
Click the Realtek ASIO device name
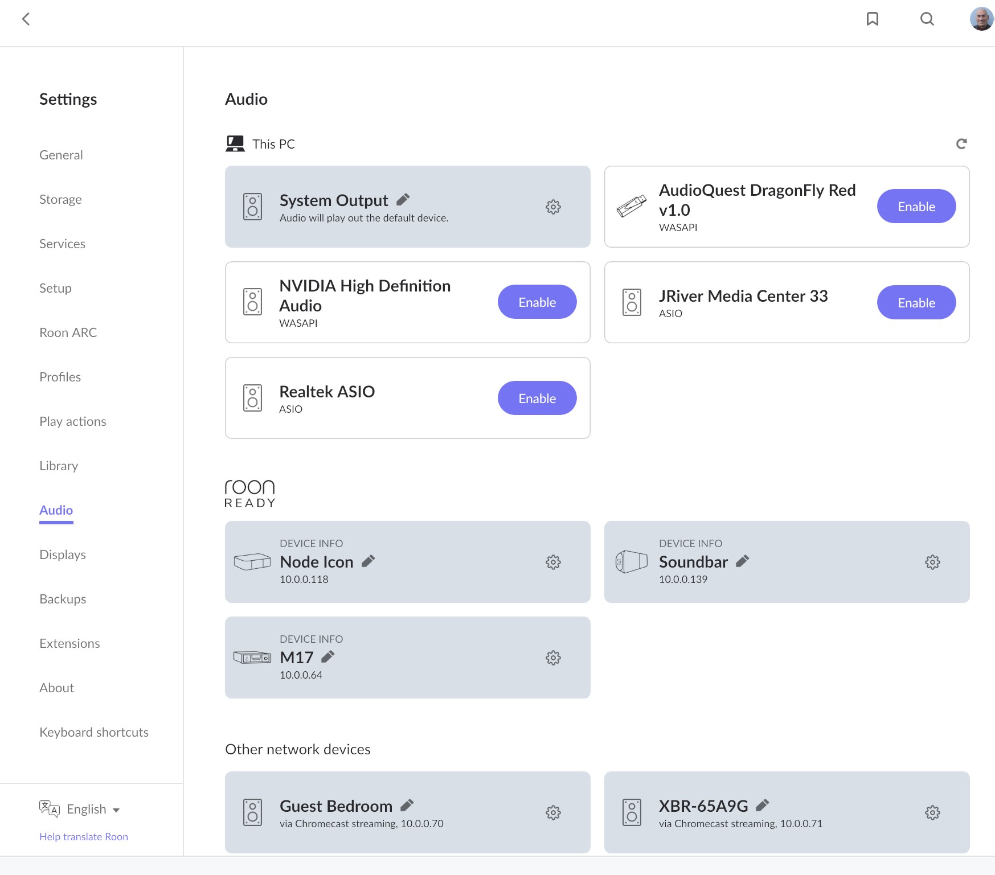click(327, 392)
